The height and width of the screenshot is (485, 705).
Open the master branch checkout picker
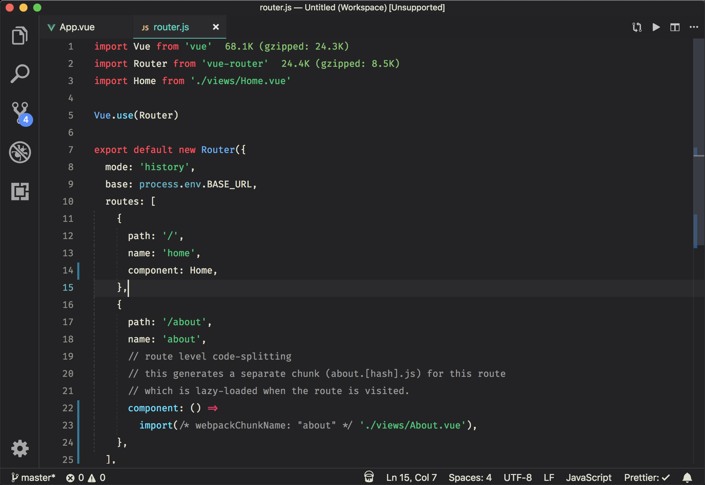pyautogui.click(x=33, y=477)
